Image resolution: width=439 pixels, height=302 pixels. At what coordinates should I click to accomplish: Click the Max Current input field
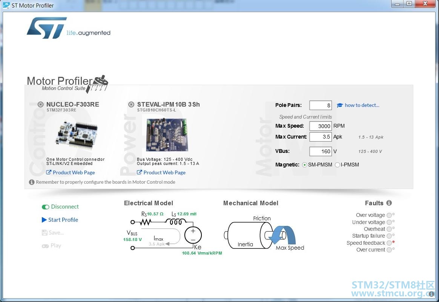pyautogui.click(x=321, y=137)
